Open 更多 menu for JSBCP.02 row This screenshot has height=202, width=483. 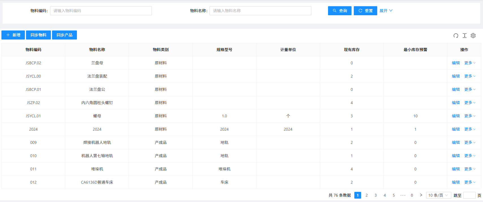[470, 63]
